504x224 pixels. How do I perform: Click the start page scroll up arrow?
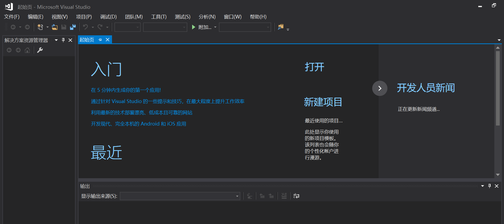pos(498,48)
